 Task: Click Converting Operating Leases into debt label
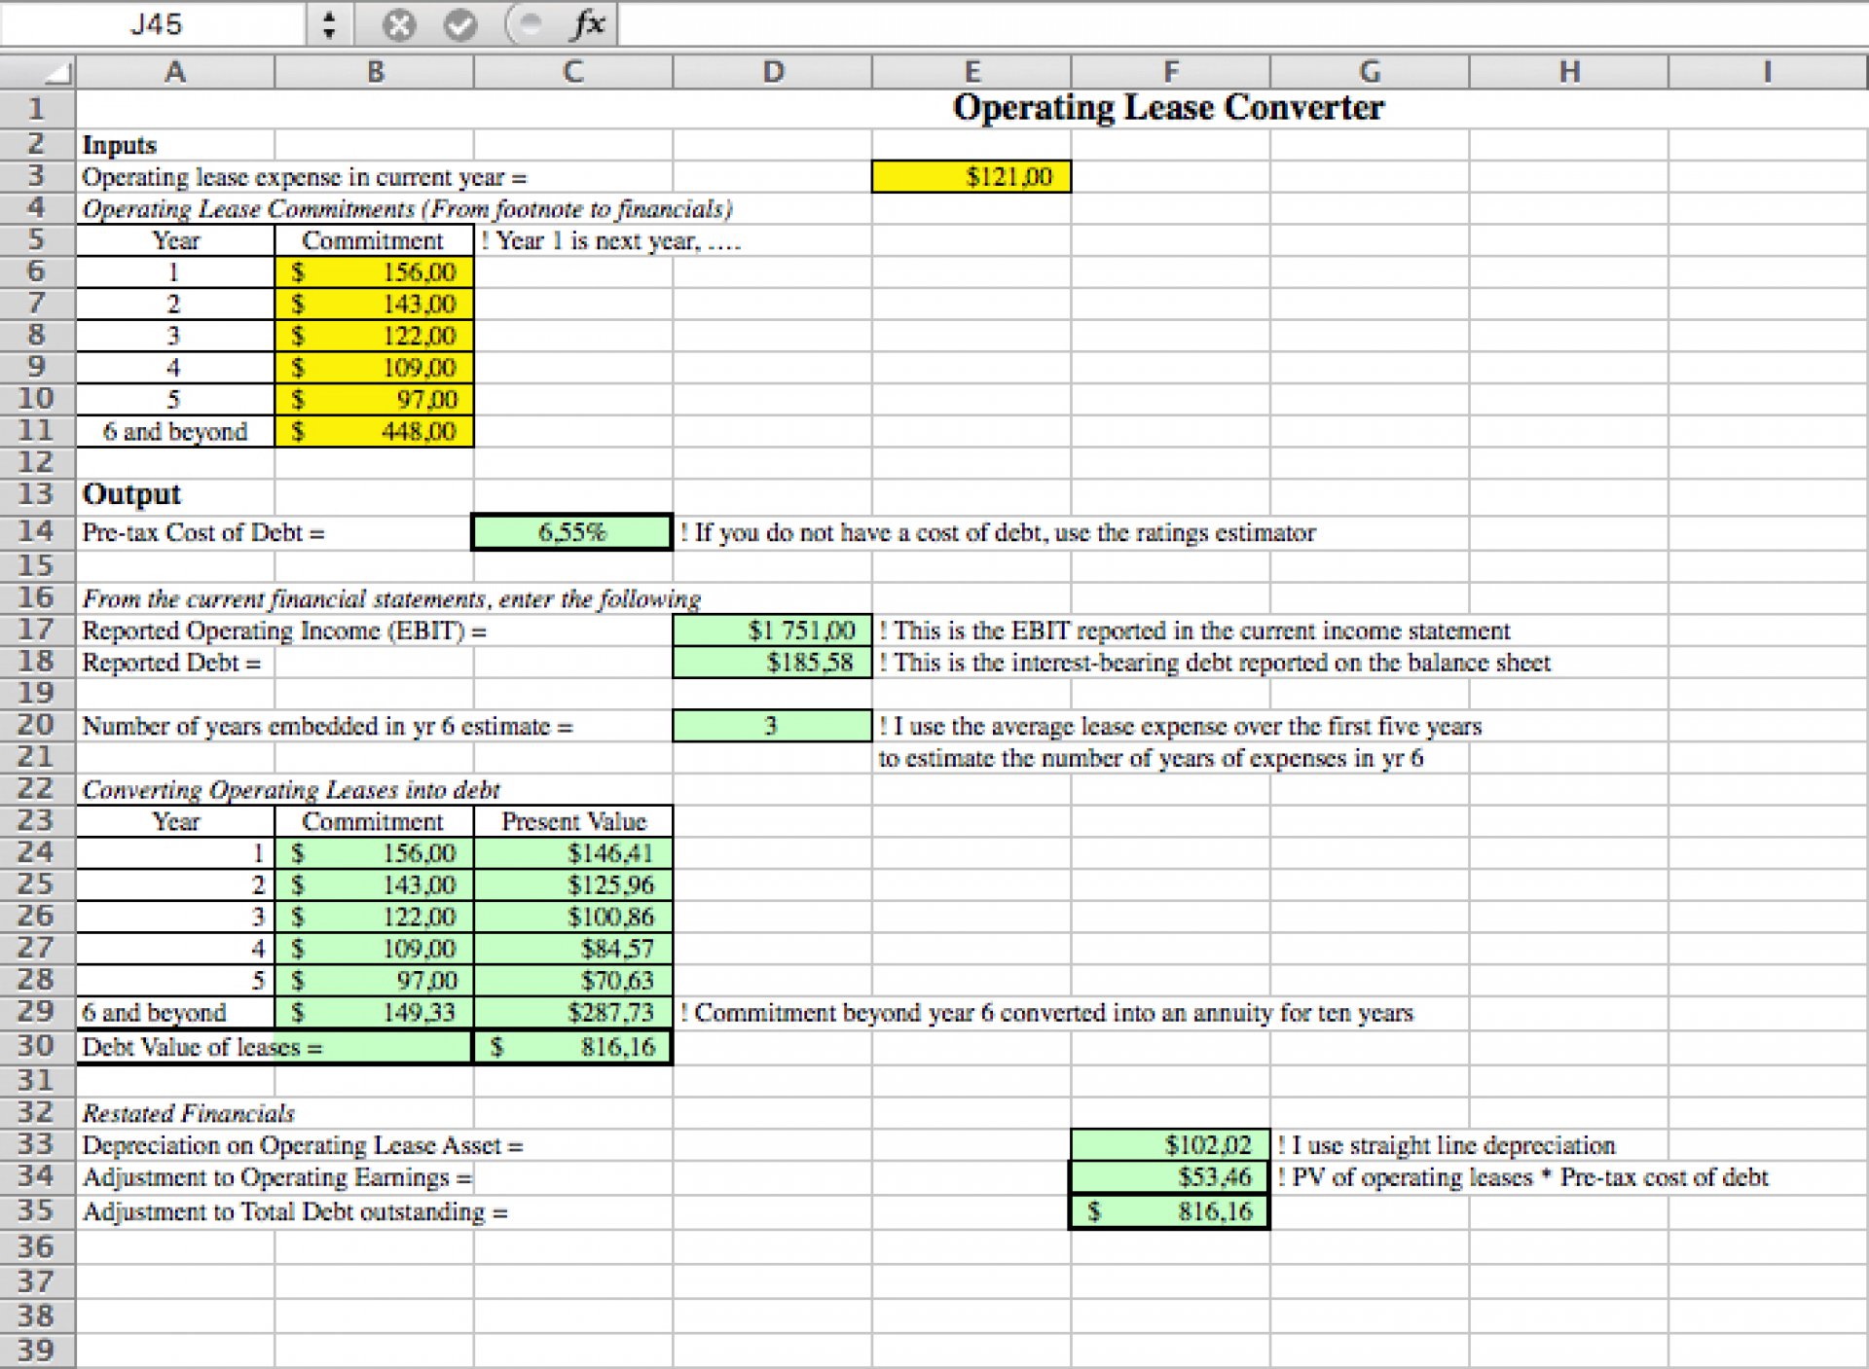[x=291, y=790]
